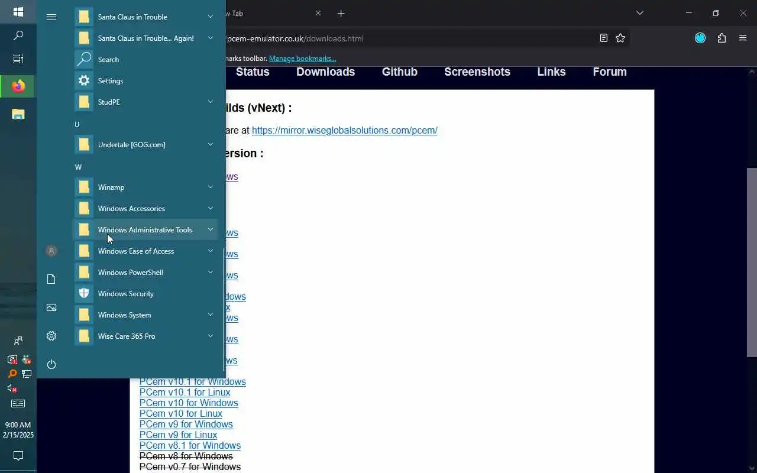Open the Links nav item
757x473 pixels.
551,72
